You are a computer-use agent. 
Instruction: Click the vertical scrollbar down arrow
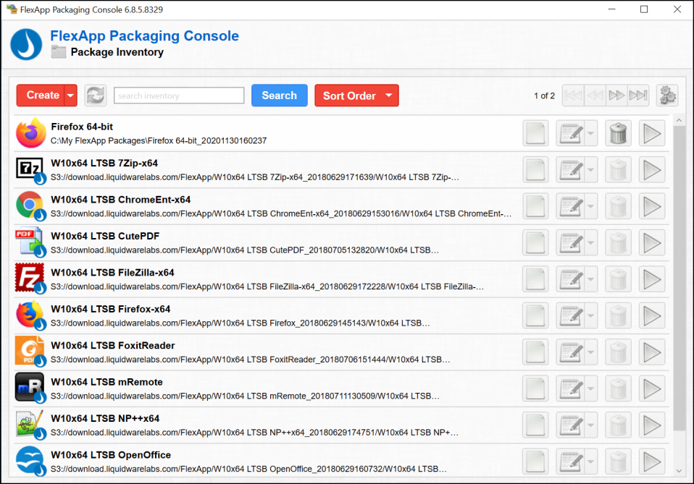tap(679, 471)
